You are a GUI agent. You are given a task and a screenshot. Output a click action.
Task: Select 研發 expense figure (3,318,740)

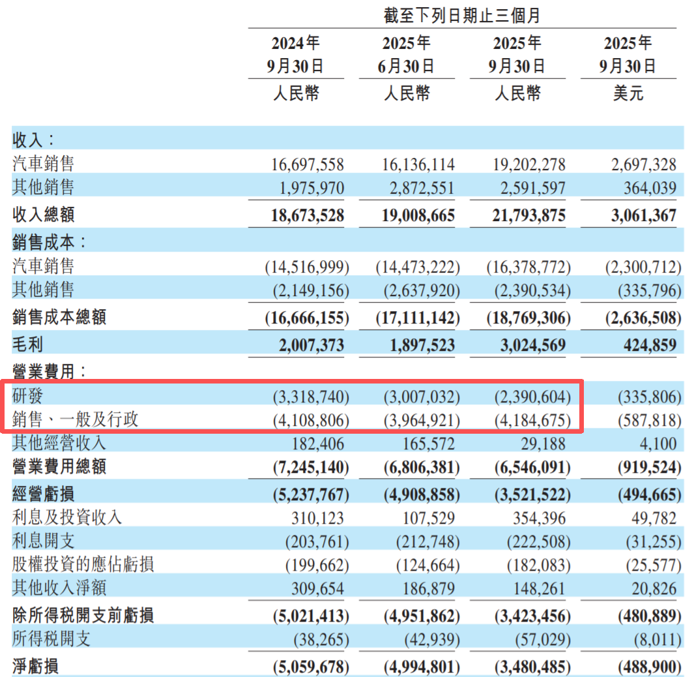pos(307,397)
